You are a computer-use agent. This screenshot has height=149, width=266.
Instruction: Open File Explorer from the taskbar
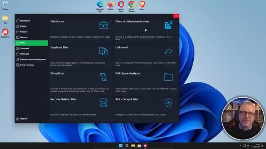click(133, 146)
